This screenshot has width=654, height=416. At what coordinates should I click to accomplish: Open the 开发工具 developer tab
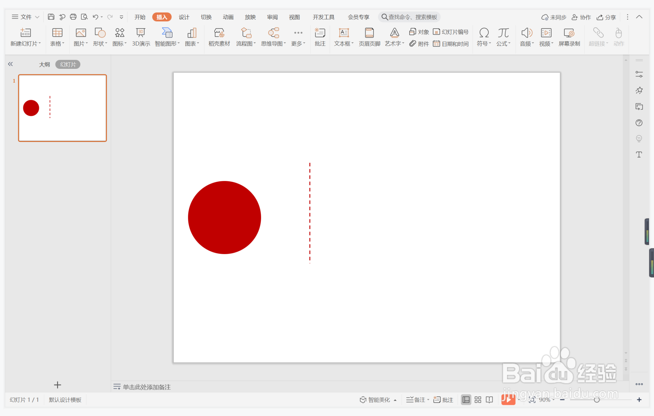coord(324,17)
